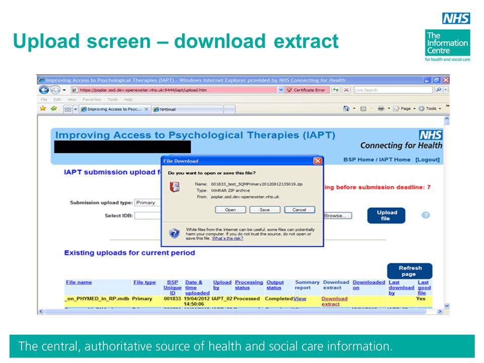The image size is (484, 363).
Task: Sort by BSP Unique ID column header
Action: pos(172,287)
